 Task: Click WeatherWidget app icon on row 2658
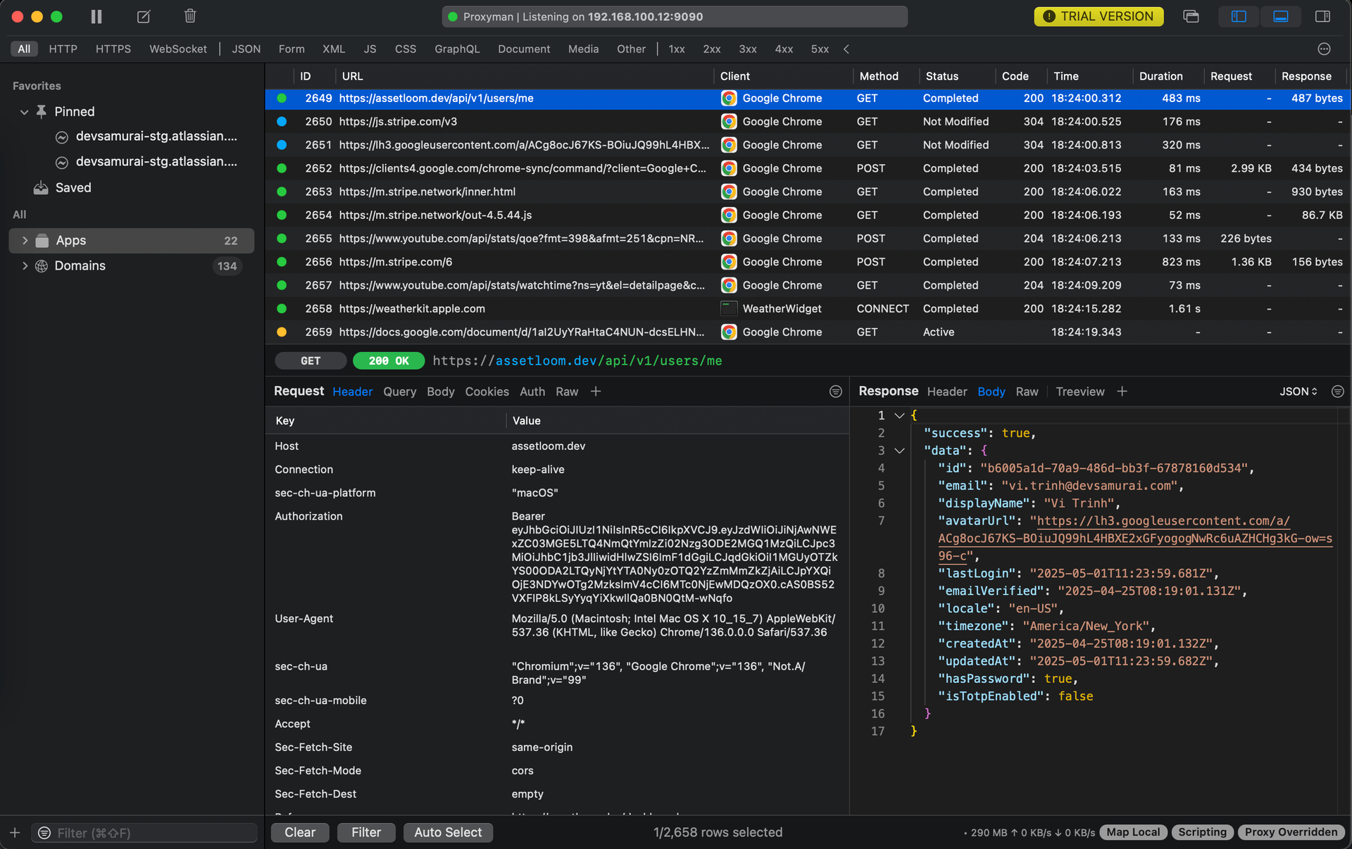coord(729,309)
